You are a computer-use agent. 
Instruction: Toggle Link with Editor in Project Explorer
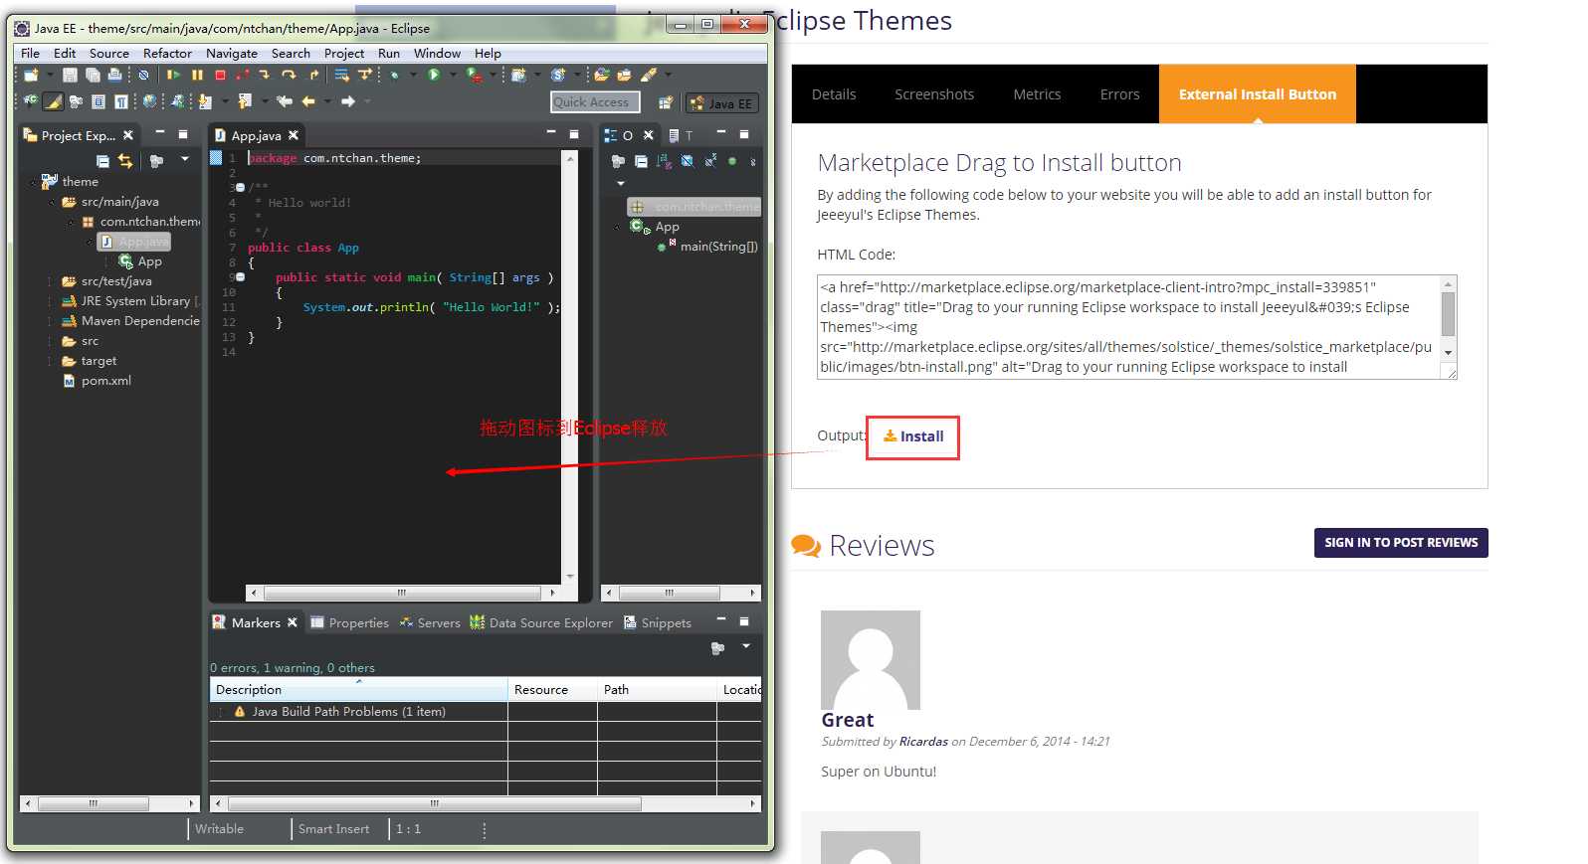point(125,160)
